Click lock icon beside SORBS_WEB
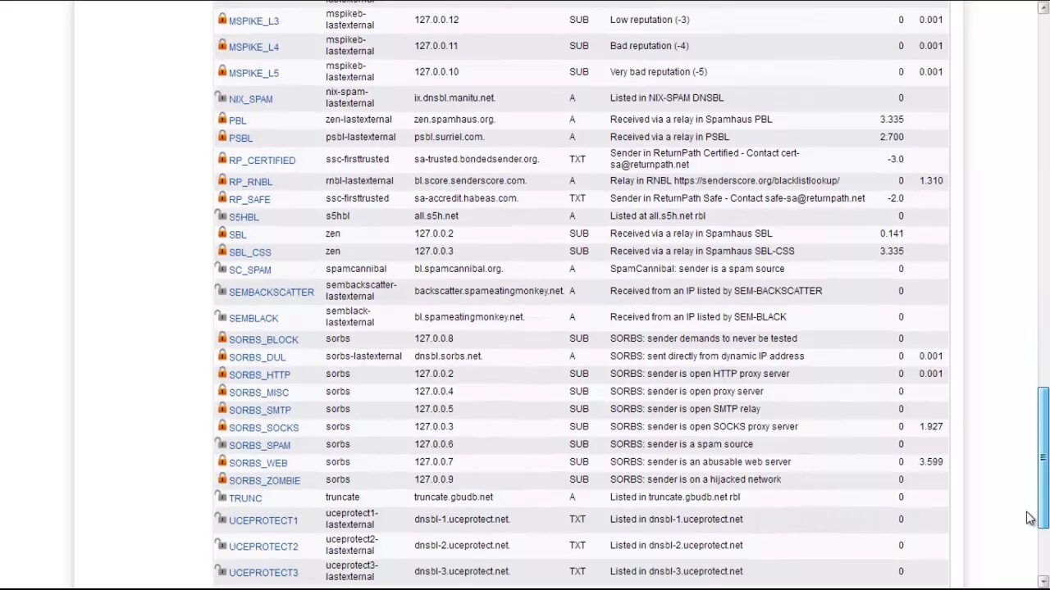Image resolution: width=1050 pixels, height=590 pixels. tap(221, 461)
